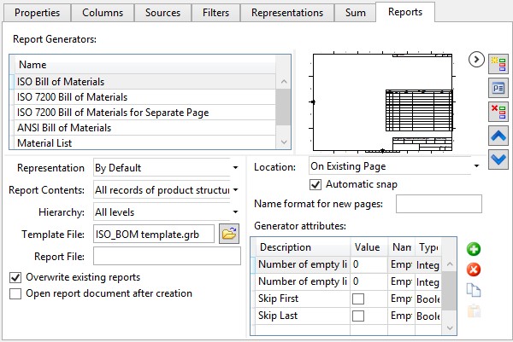Open the Representation dropdown
513x342 pixels.
coord(166,168)
